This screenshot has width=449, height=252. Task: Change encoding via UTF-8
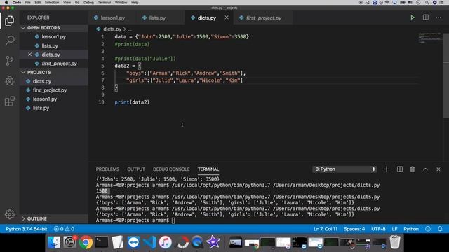coord(378,229)
